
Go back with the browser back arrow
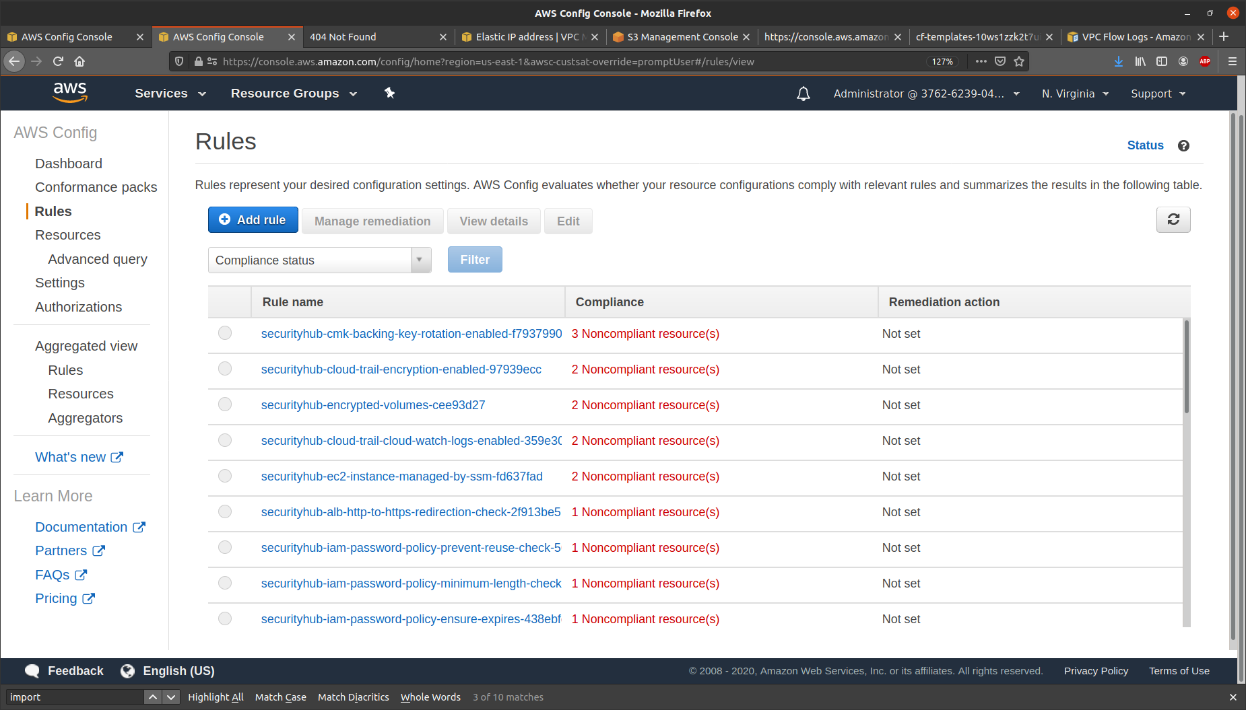tap(14, 61)
